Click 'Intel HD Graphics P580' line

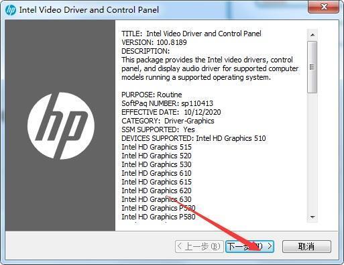[158, 217]
